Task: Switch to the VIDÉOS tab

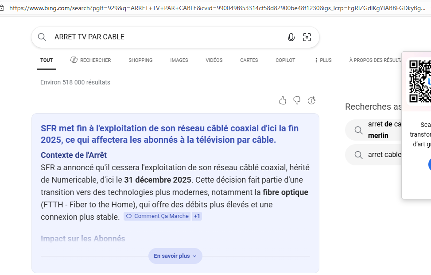Action: pos(214,60)
